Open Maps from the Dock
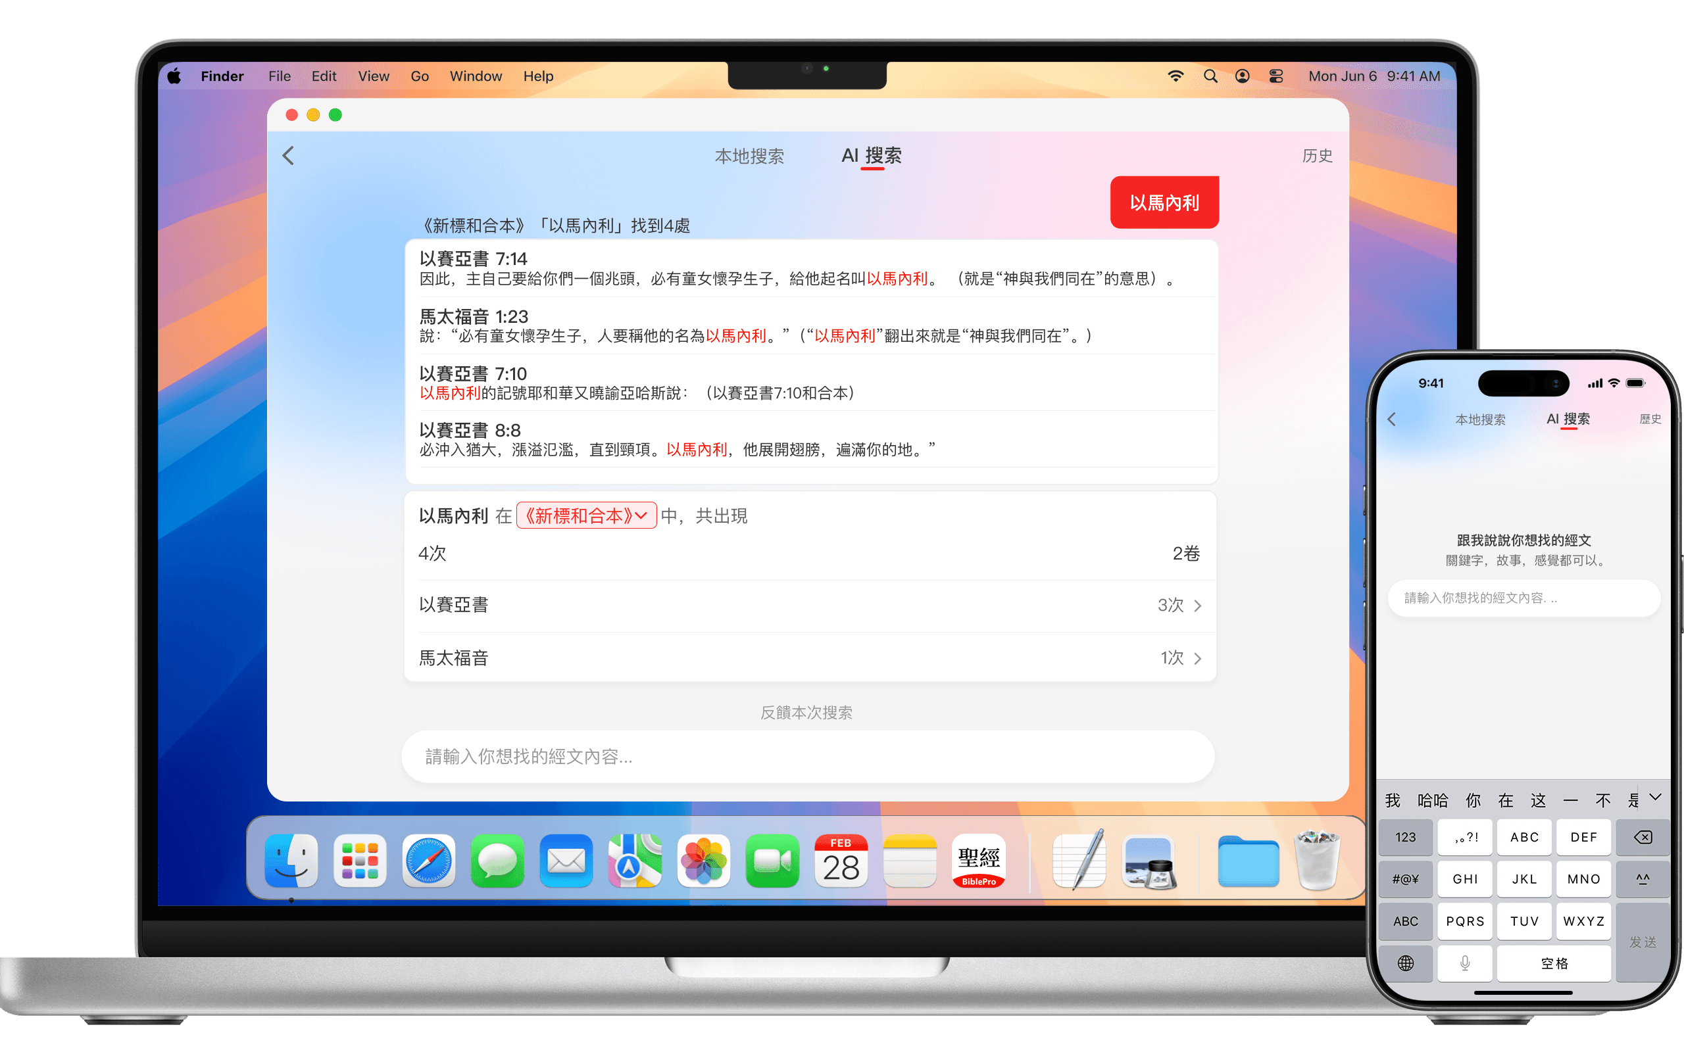Screen dimensions: 1684x1052 click(x=635, y=861)
